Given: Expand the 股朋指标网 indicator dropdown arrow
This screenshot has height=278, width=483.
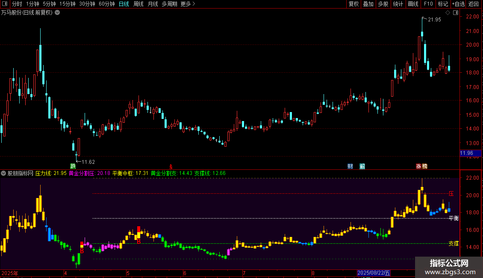Looking at the screenshot, I should (3, 173).
